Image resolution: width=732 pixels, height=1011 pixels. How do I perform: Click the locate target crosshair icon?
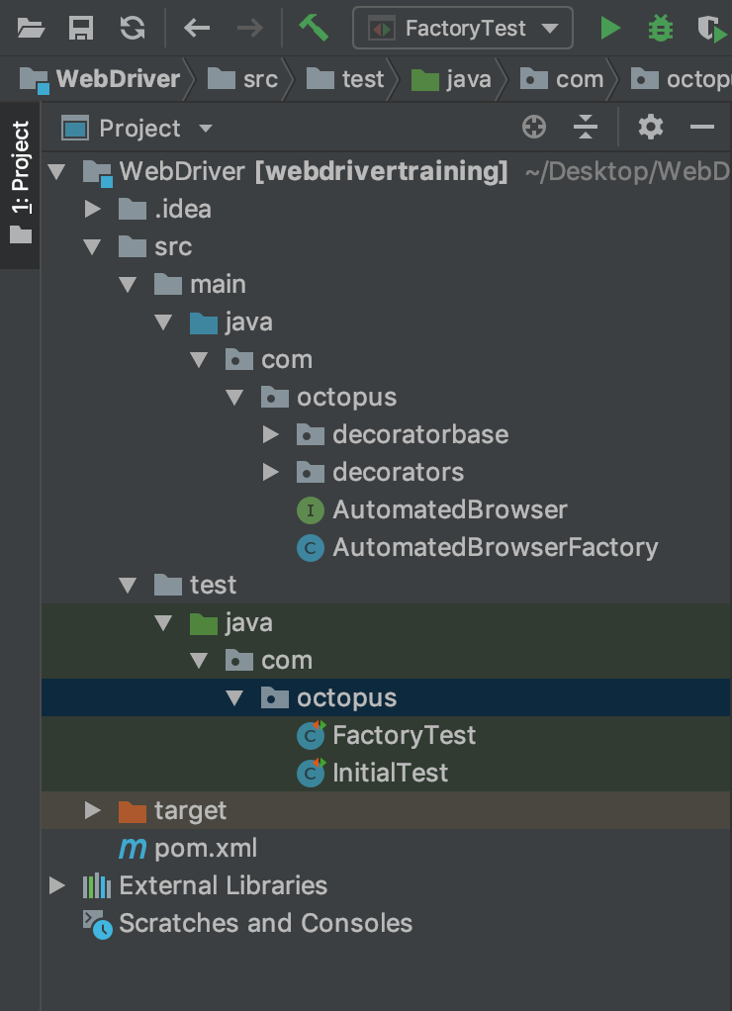click(x=534, y=128)
